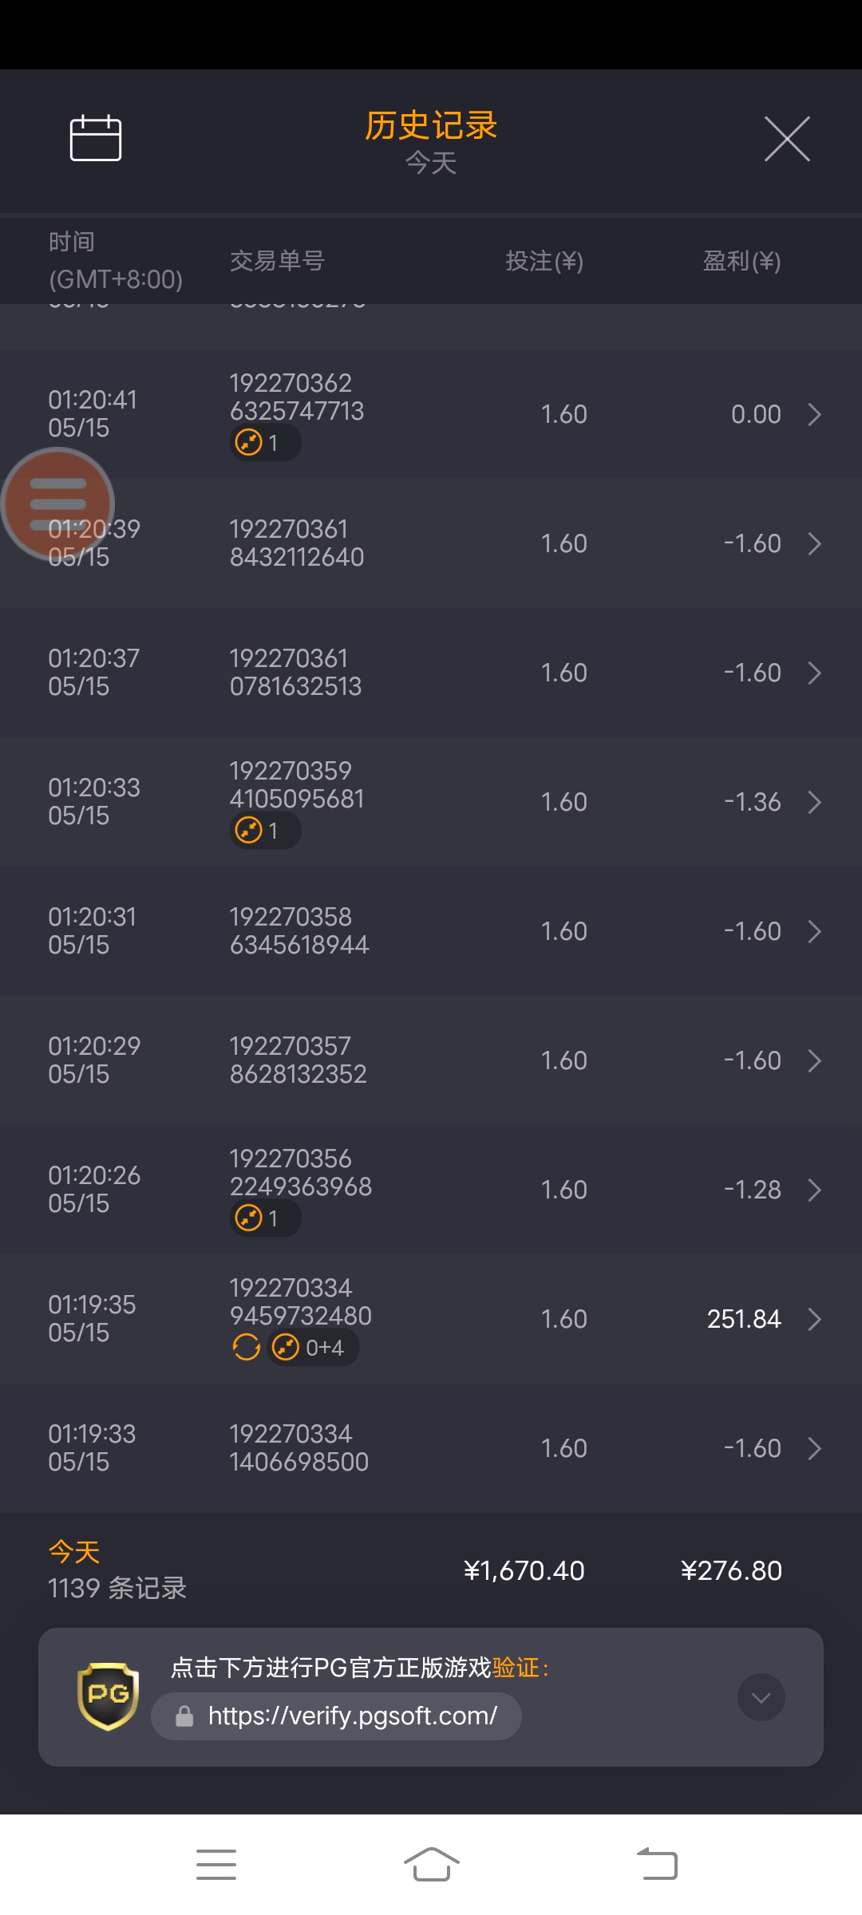The image size is (862, 1915).
Task: Tap the 0+4 badge on 251.84 record
Action: click(312, 1348)
